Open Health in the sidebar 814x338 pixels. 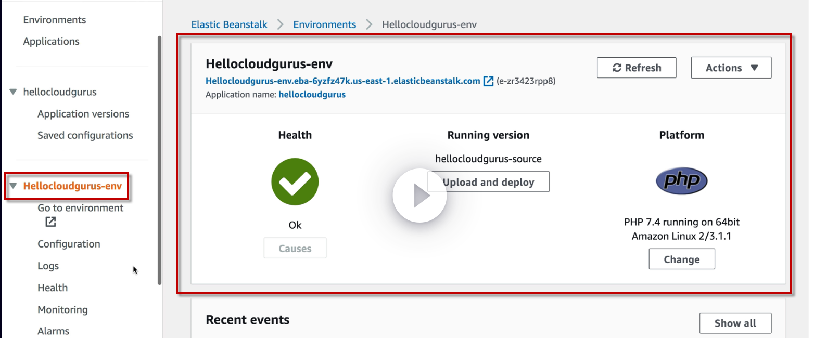coord(53,288)
